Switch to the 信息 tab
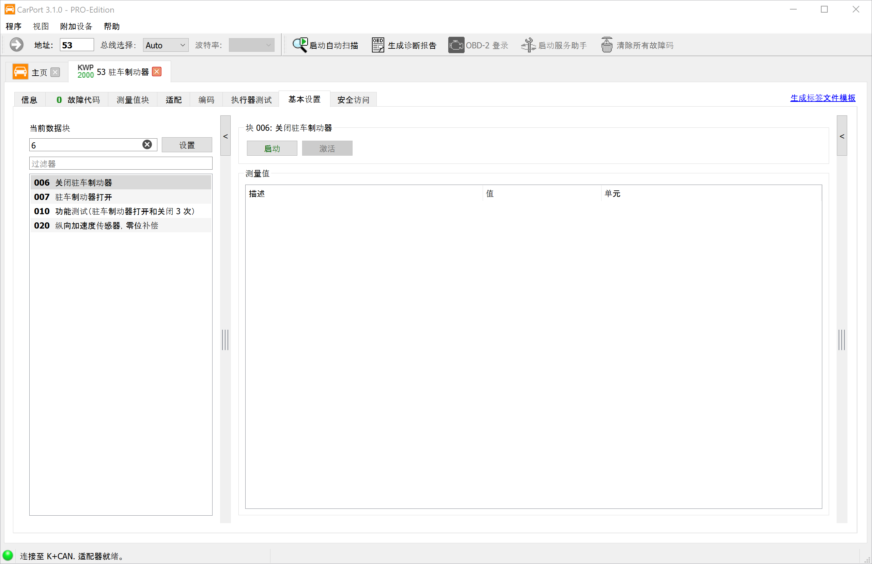Screen dimensions: 872x564 click(29, 99)
